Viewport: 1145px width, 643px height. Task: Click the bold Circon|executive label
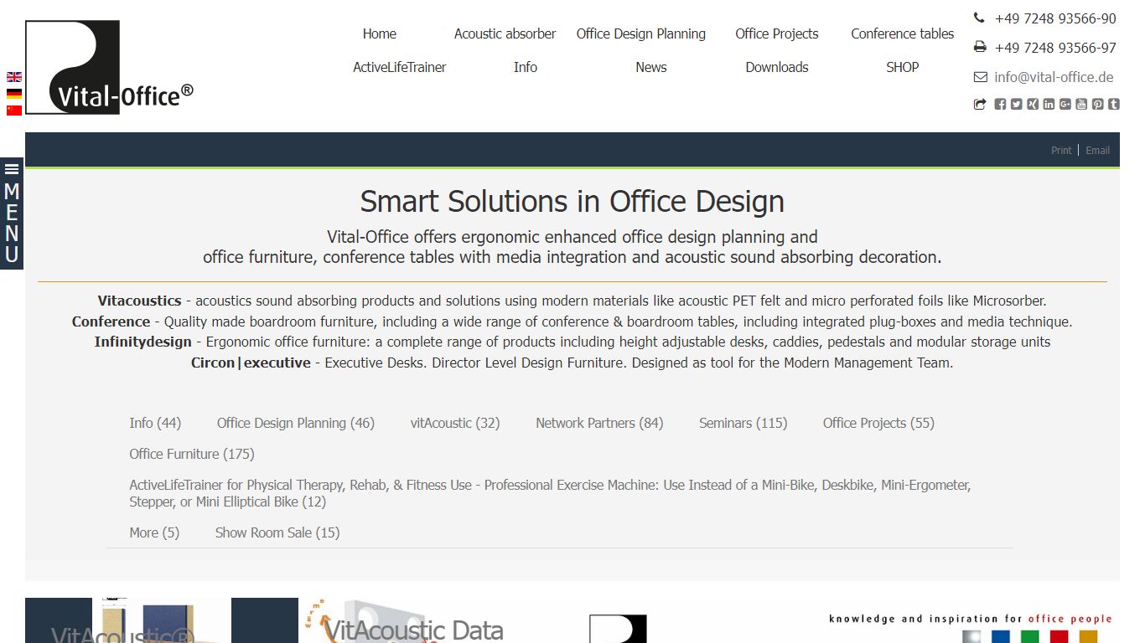(x=251, y=363)
